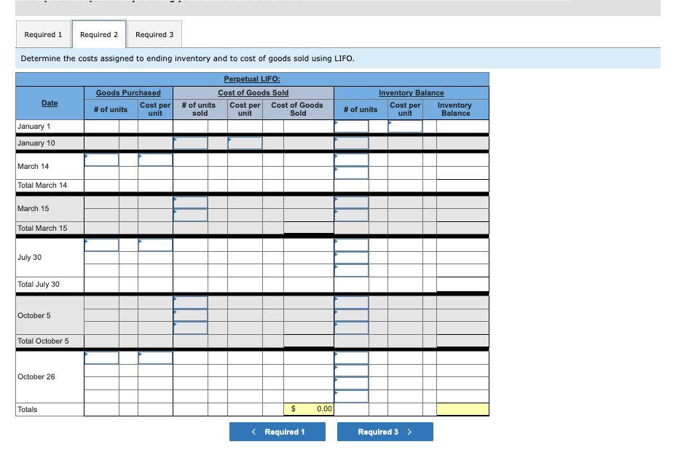Click January 10 cost per unit cell
Image resolution: width=689 pixels, height=455 pixels.
pyautogui.click(x=244, y=143)
